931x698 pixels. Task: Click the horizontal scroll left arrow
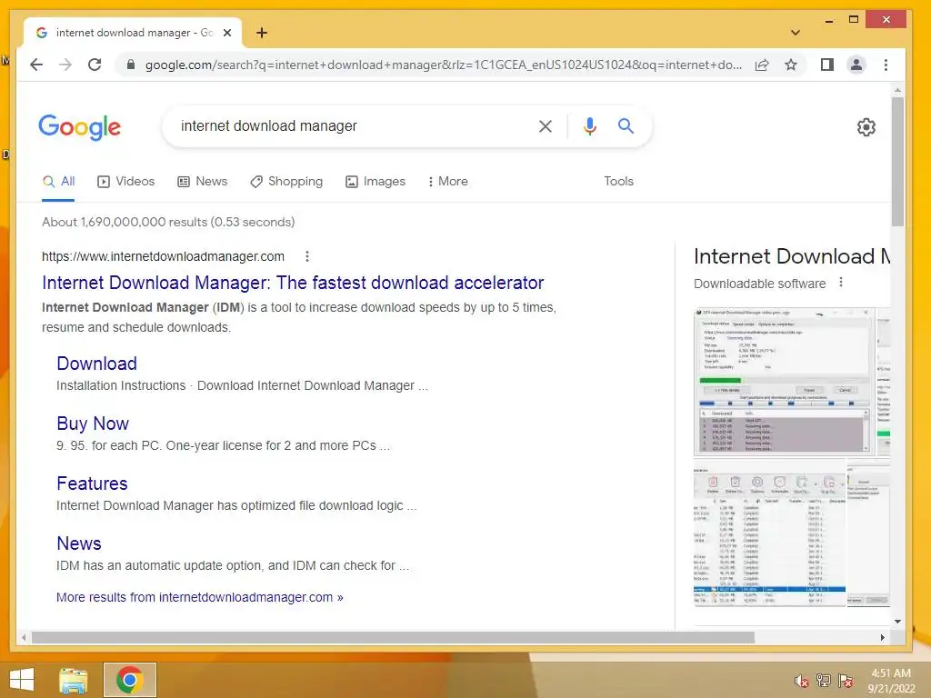[24, 637]
